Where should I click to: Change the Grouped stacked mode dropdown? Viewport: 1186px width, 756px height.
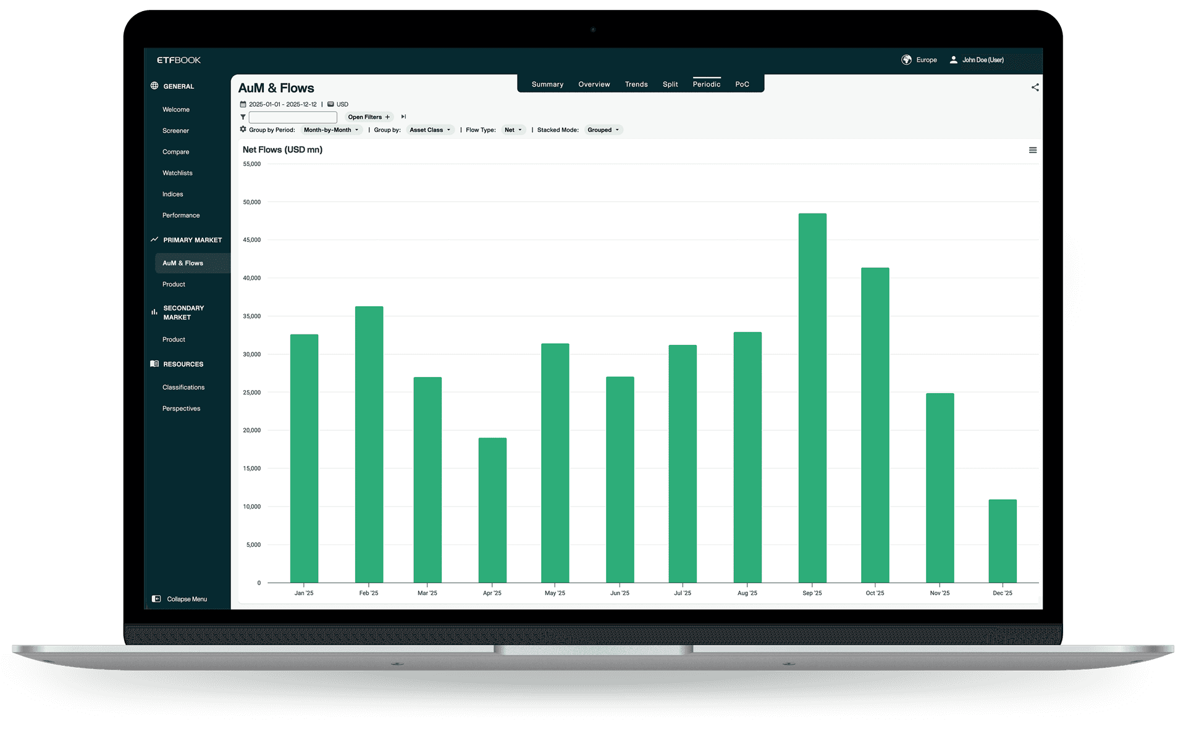(603, 130)
